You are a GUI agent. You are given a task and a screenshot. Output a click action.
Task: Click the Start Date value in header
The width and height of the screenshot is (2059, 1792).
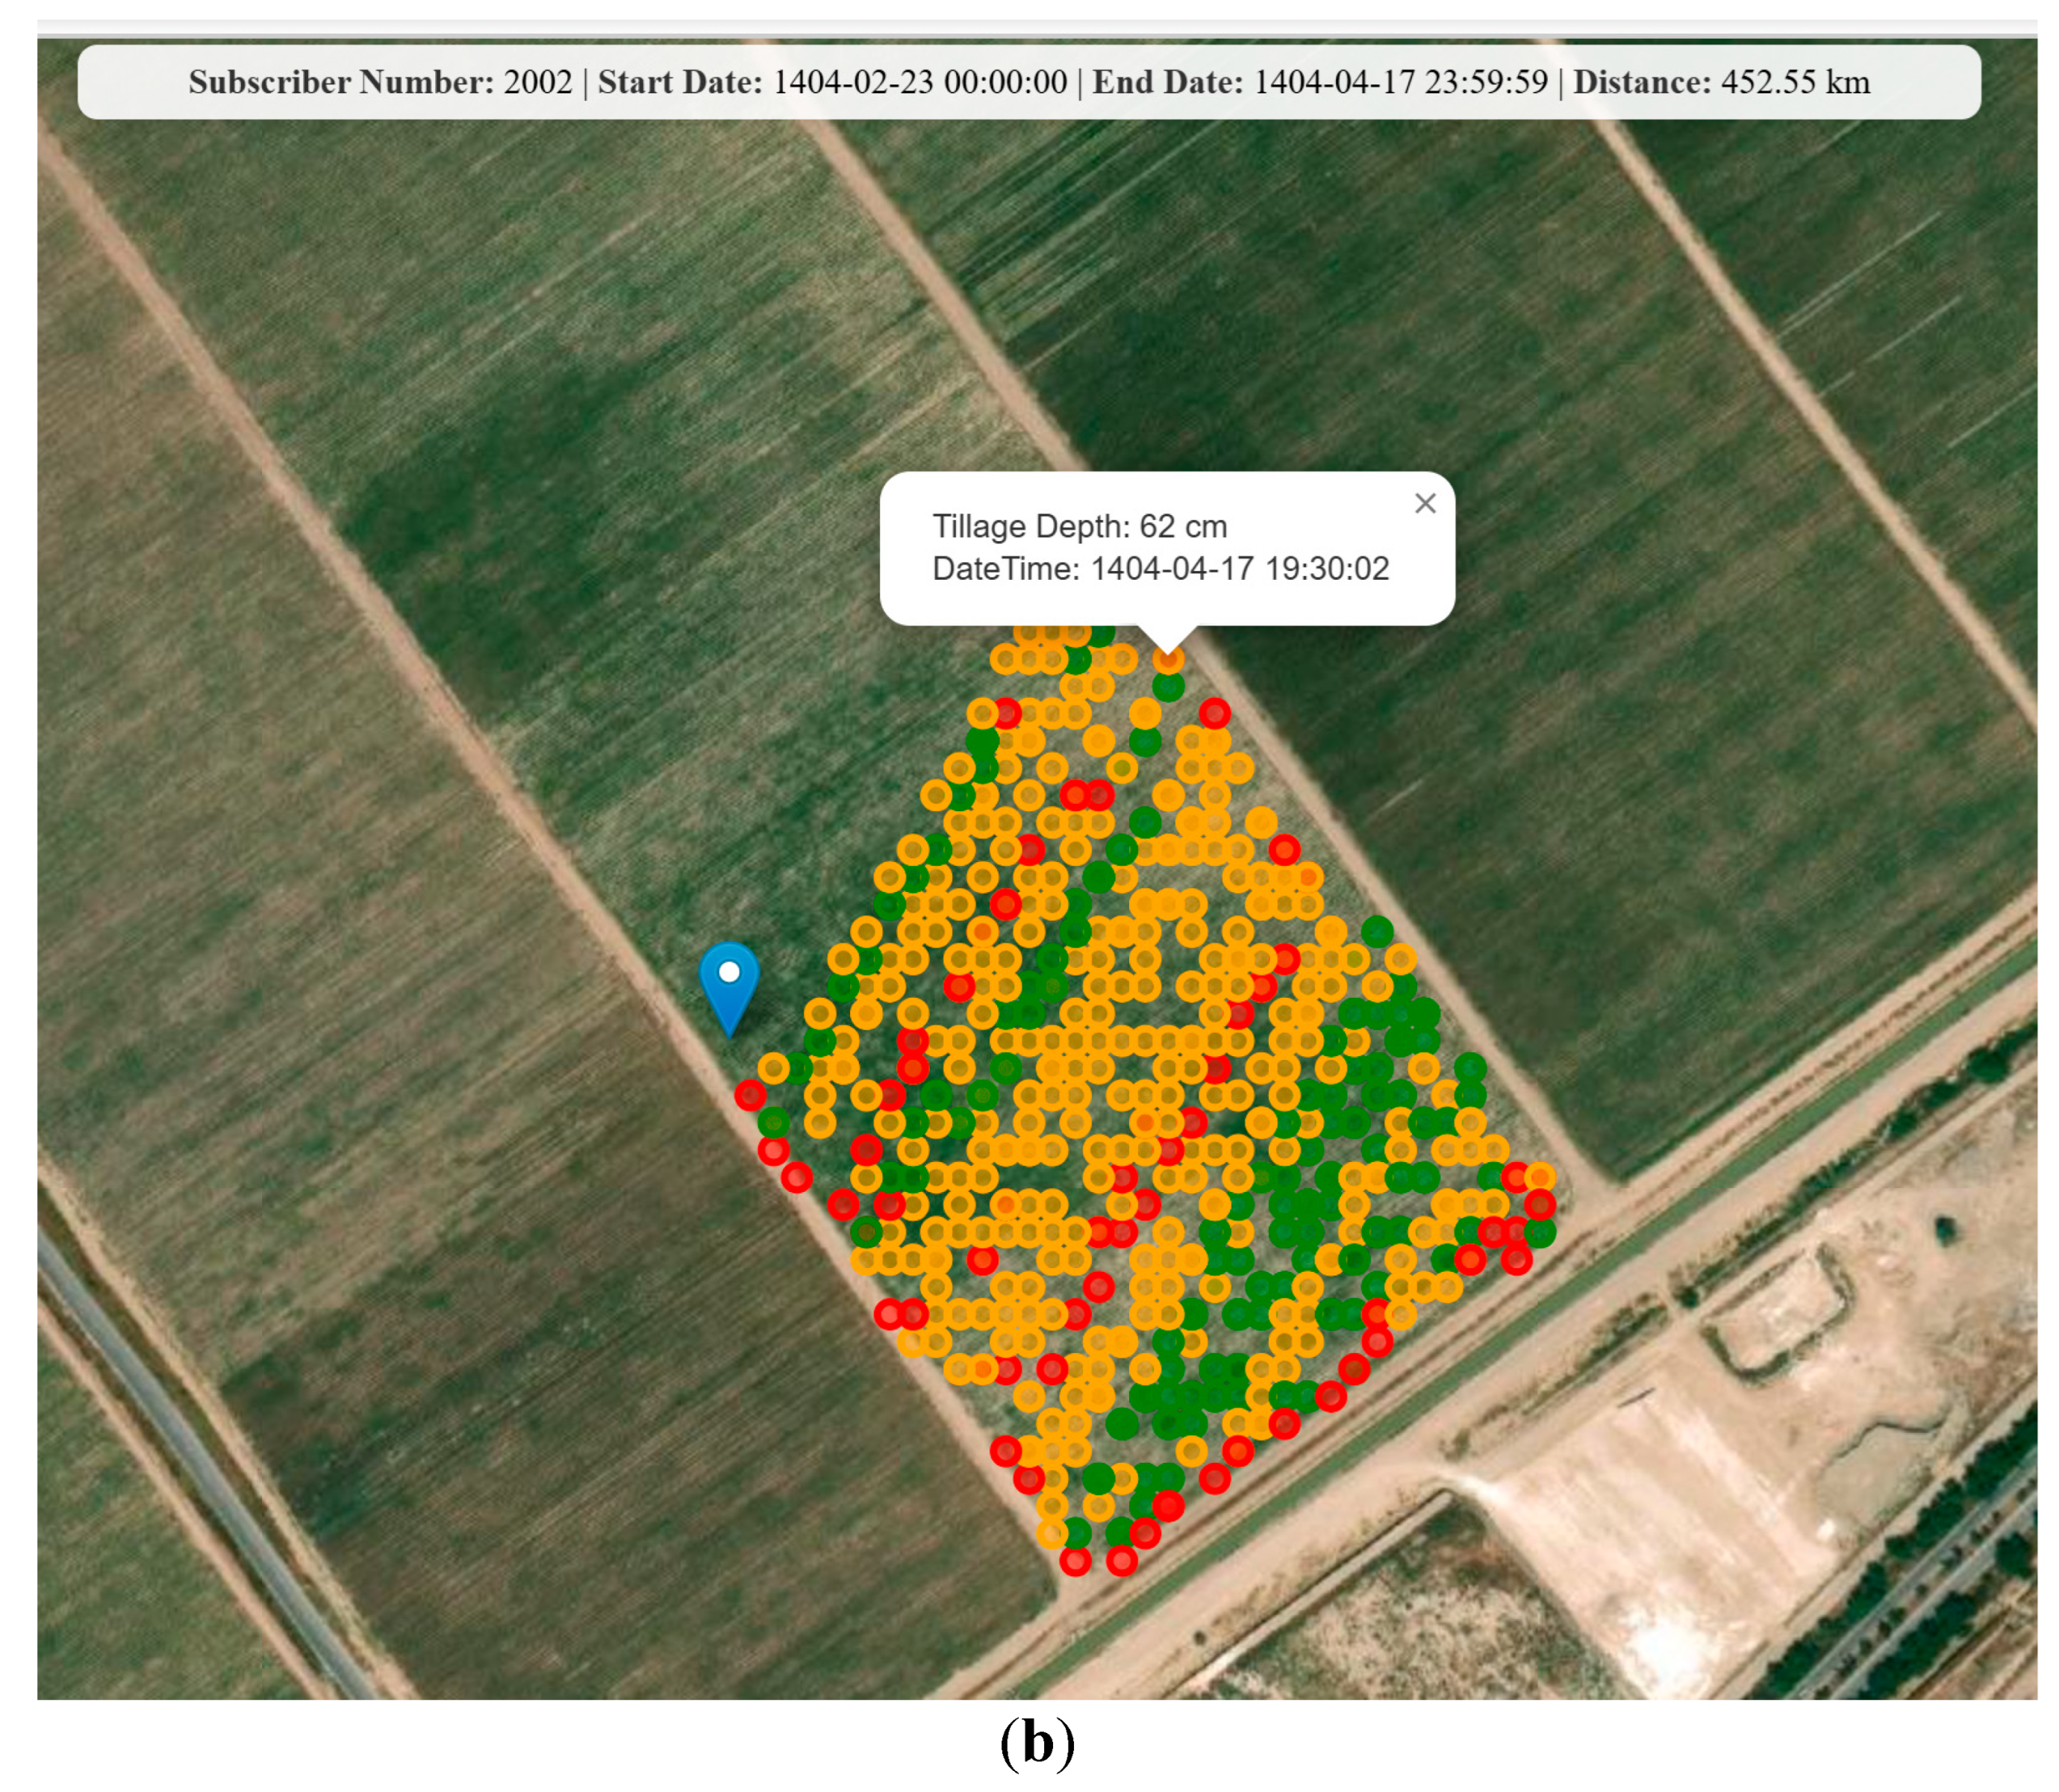tap(920, 82)
